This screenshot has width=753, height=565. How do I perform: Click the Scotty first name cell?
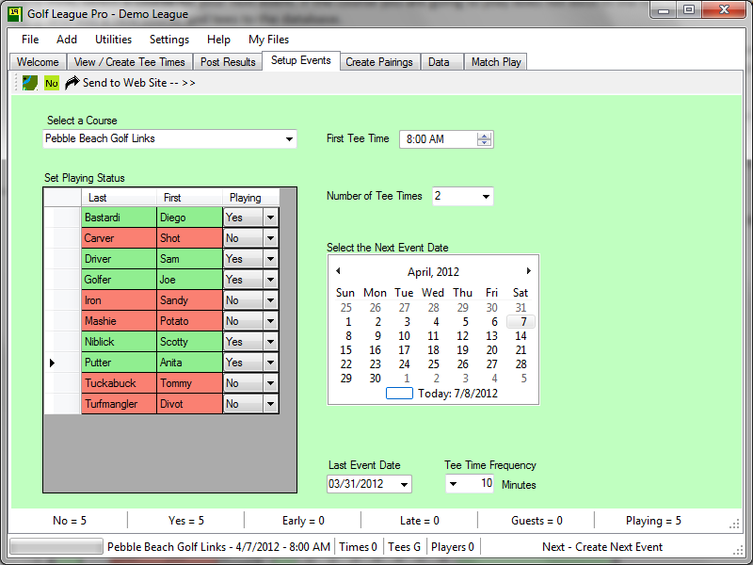coord(190,342)
